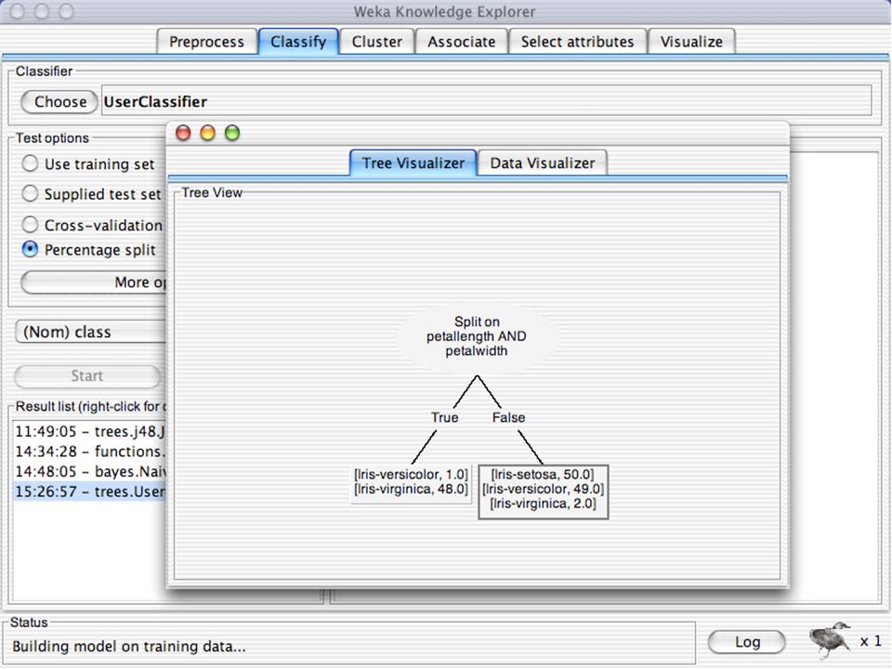Click the More options button
Image resolution: width=892 pixels, height=669 pixels.
pyautogui.click(x=94, y=282)
